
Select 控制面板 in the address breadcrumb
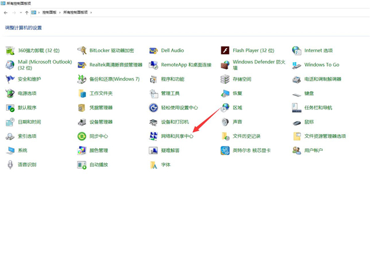coord(49,12)
